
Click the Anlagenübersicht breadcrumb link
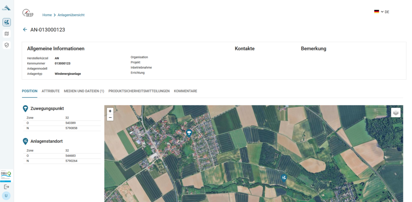(x=71, y=15)
